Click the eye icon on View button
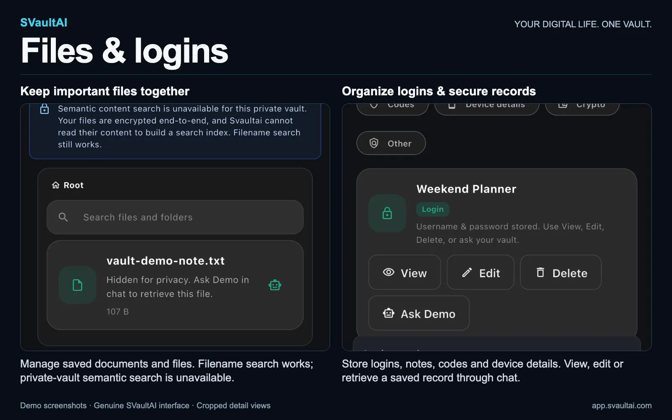Image resolution: width=672 pixels, height=420 pixels. [388, 272]
